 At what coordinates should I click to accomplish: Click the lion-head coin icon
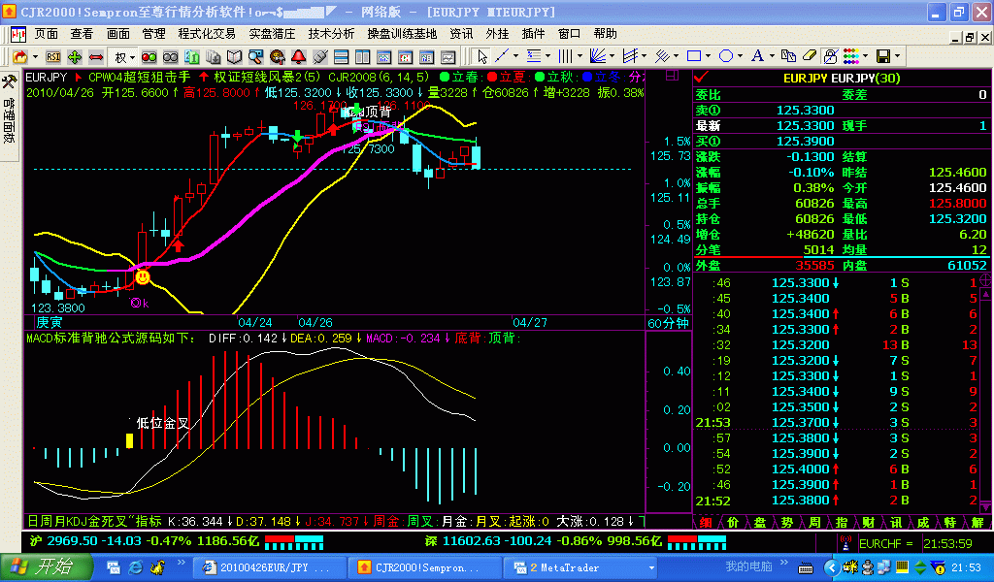(x=277, y=57)
